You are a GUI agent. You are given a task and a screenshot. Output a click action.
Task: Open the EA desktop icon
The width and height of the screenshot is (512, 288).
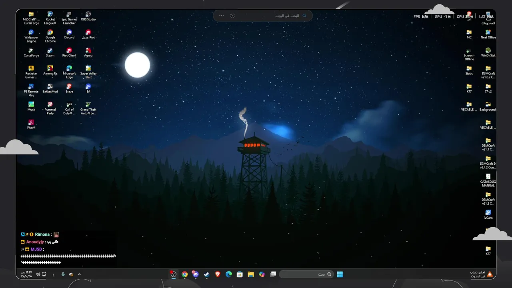88,88
